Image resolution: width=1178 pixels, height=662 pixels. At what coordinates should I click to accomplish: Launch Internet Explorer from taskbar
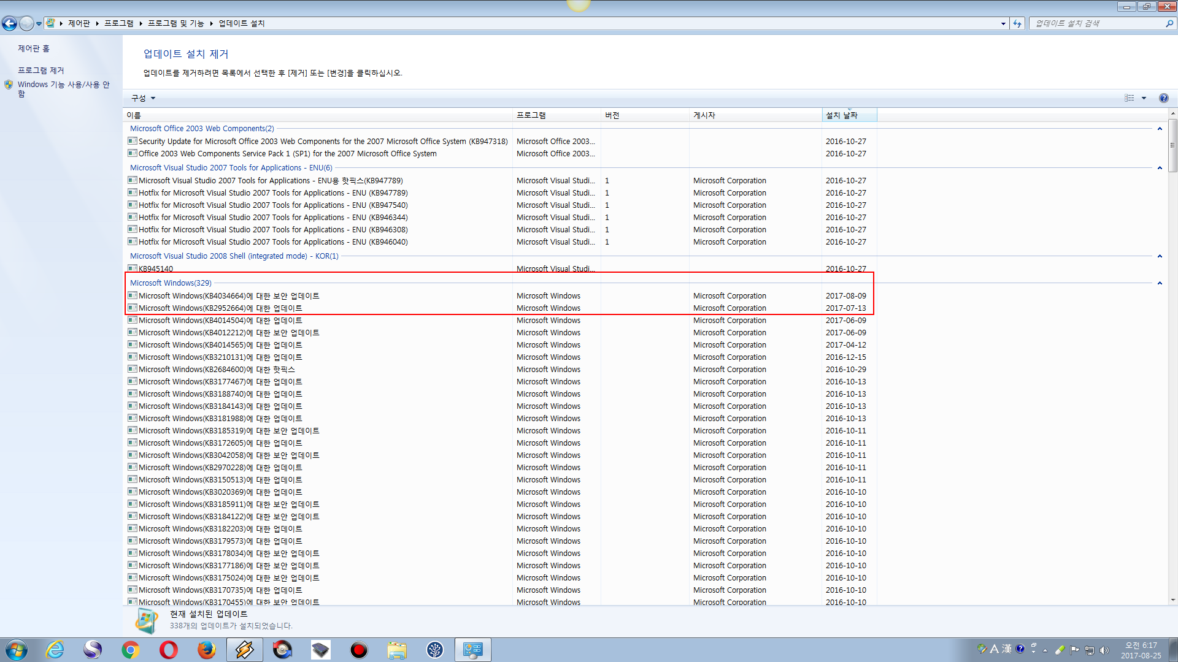[55, 650]
